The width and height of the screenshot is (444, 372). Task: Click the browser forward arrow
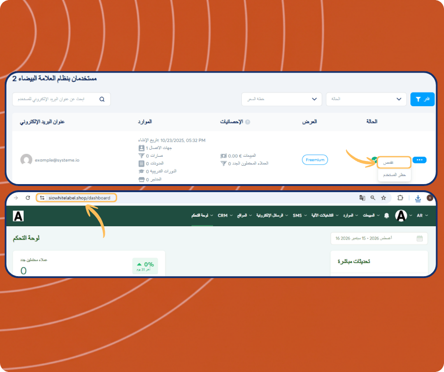point(16,198)
